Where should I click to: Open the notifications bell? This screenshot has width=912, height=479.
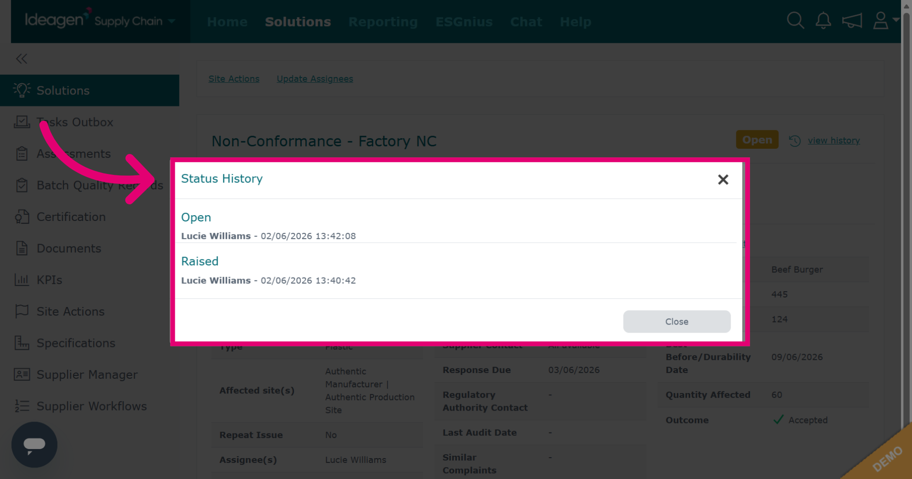point(823,21)
